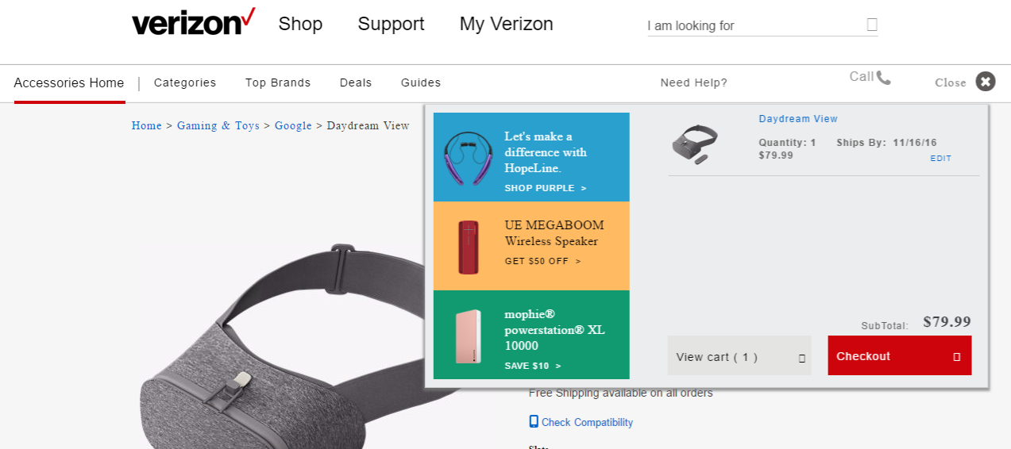The width and height of the screenshot is (1011, 449).
Task: Click the Check Compatibility phone icon
Action: tap(534, 422)
